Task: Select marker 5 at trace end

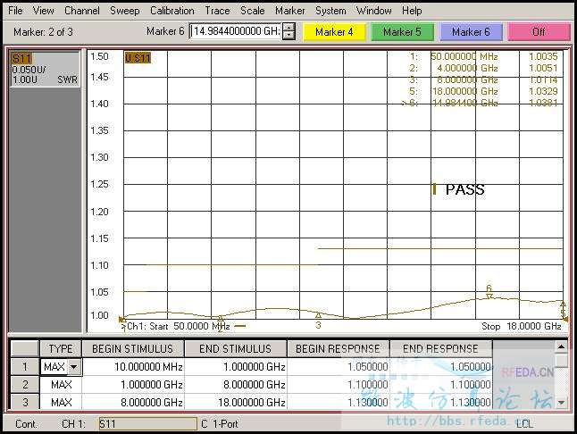Action: click(x=563, y=305)
